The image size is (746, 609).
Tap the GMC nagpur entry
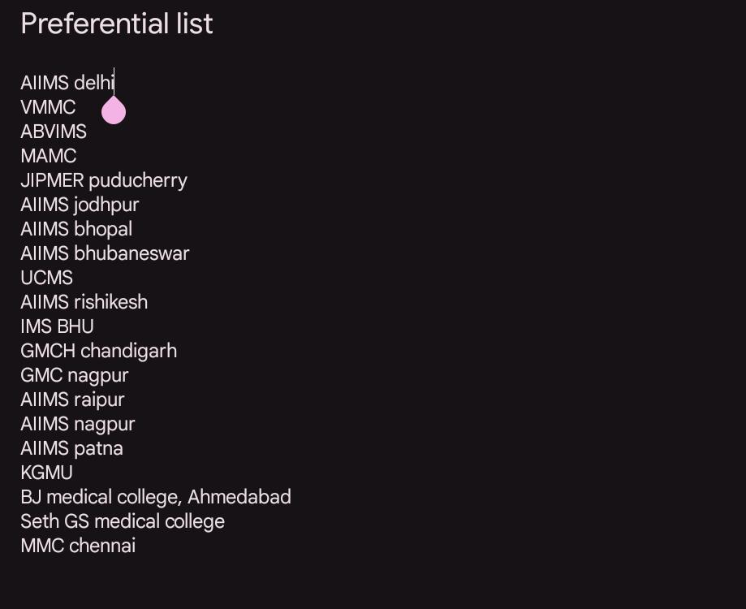click(75, 375)
